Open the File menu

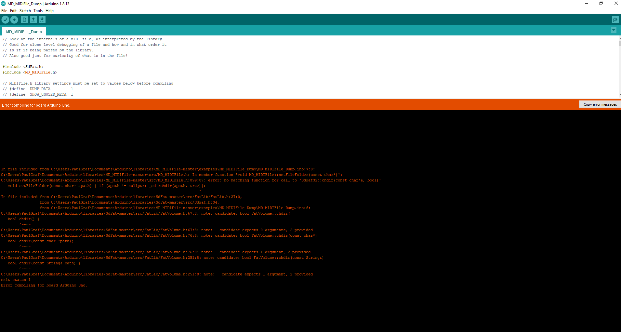click(4, 10)
